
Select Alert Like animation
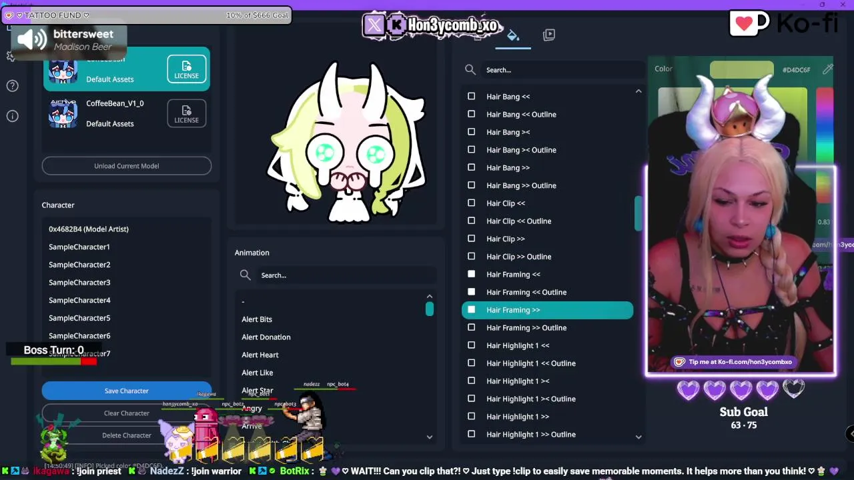tap(258, 373)
